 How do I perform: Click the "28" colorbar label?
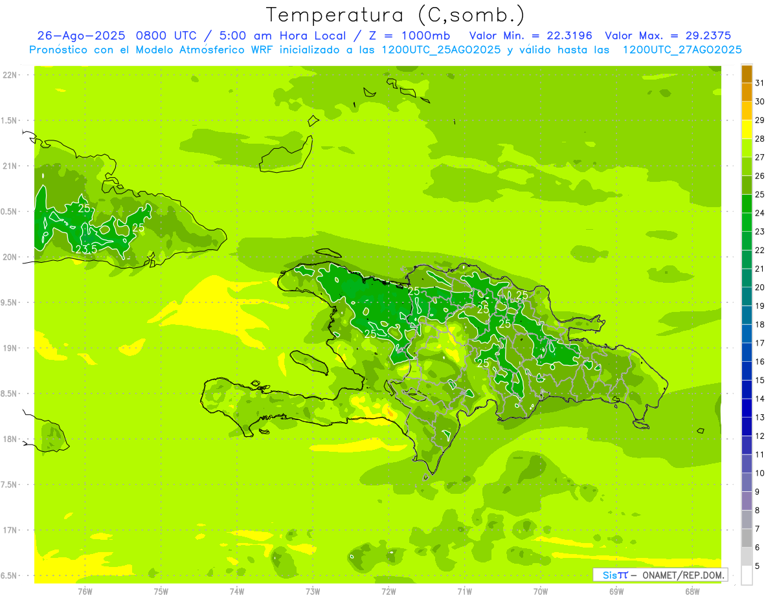tap(760, 139)
